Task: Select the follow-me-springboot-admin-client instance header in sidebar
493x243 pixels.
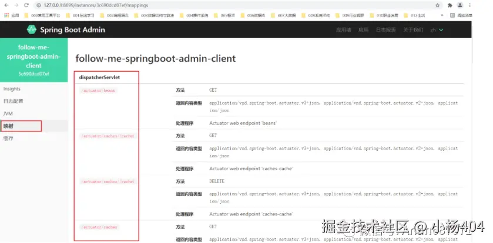Action: point(33,60)
